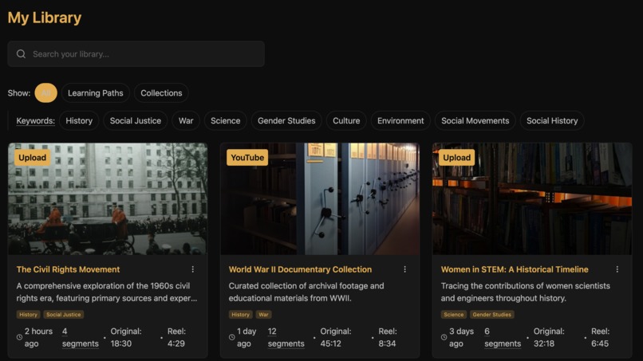Screen dimensions: 643x361
Task: Click Upload badge on Civil Rights card
Action: coord(32,158)
